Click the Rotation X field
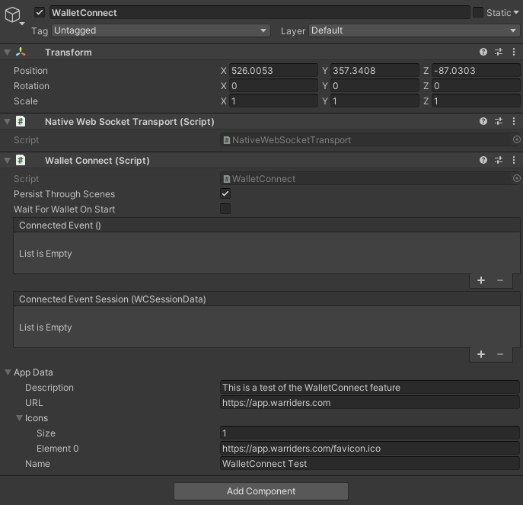Viewport: 523px width, 505px height. [x=273, y=86]
